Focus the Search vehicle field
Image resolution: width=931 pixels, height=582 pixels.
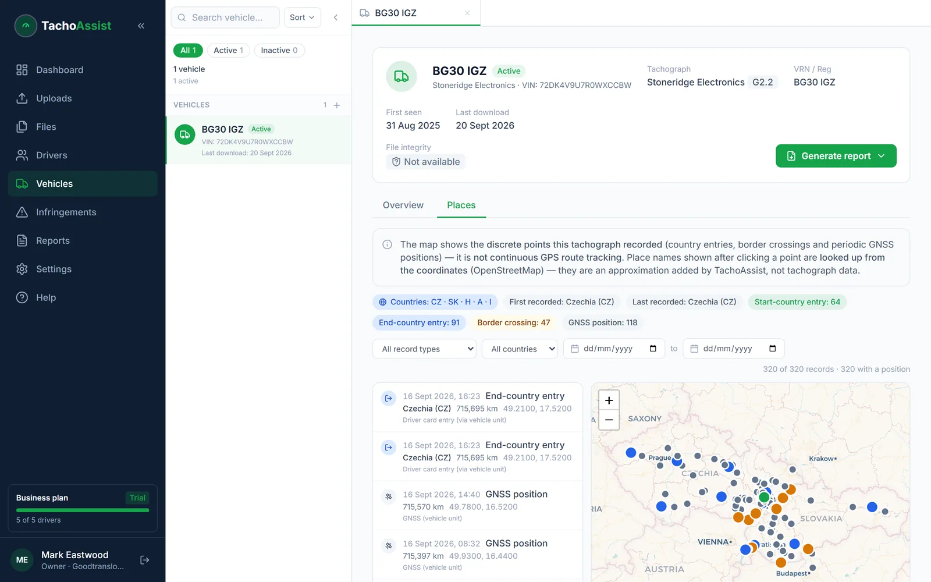pyautogui.click(x=225, y=17)
